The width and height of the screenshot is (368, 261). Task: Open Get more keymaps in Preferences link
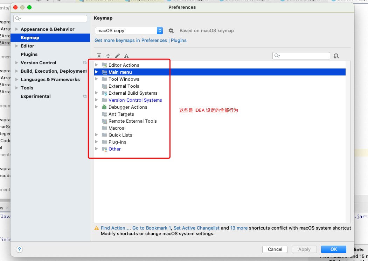point(140,41)
